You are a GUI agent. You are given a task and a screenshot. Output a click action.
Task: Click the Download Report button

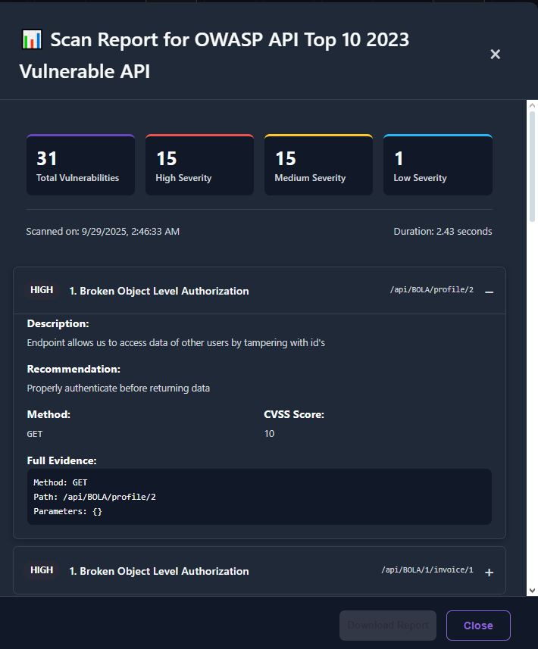click(388, 626)
